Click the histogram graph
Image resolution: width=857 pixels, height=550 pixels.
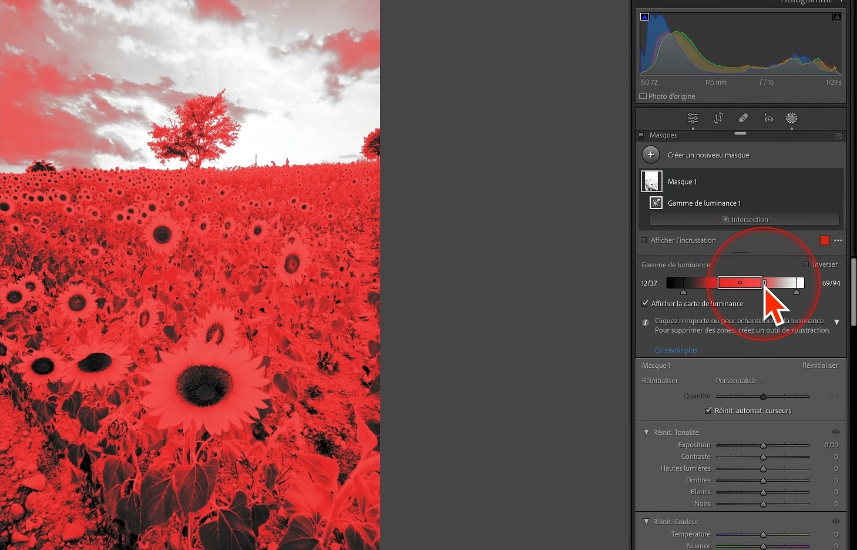tap(741, 43)
